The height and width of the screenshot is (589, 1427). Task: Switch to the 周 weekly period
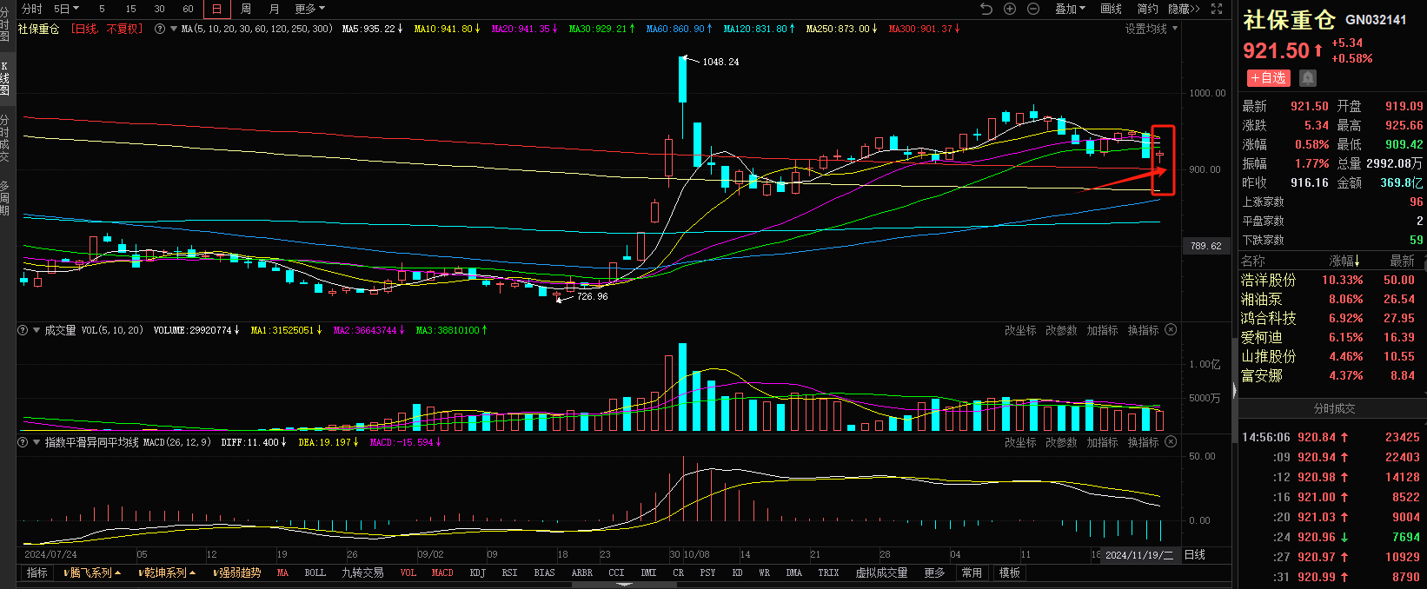(x=246, y=9)
